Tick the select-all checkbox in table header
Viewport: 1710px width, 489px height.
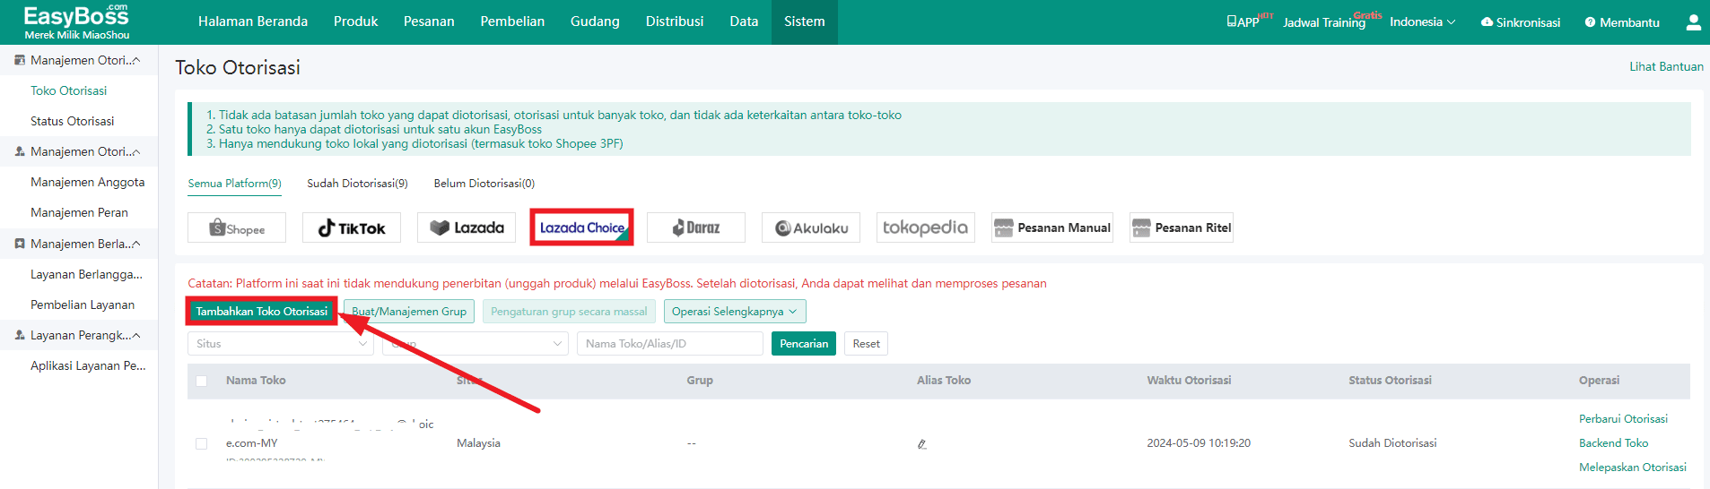pos(202,381)
